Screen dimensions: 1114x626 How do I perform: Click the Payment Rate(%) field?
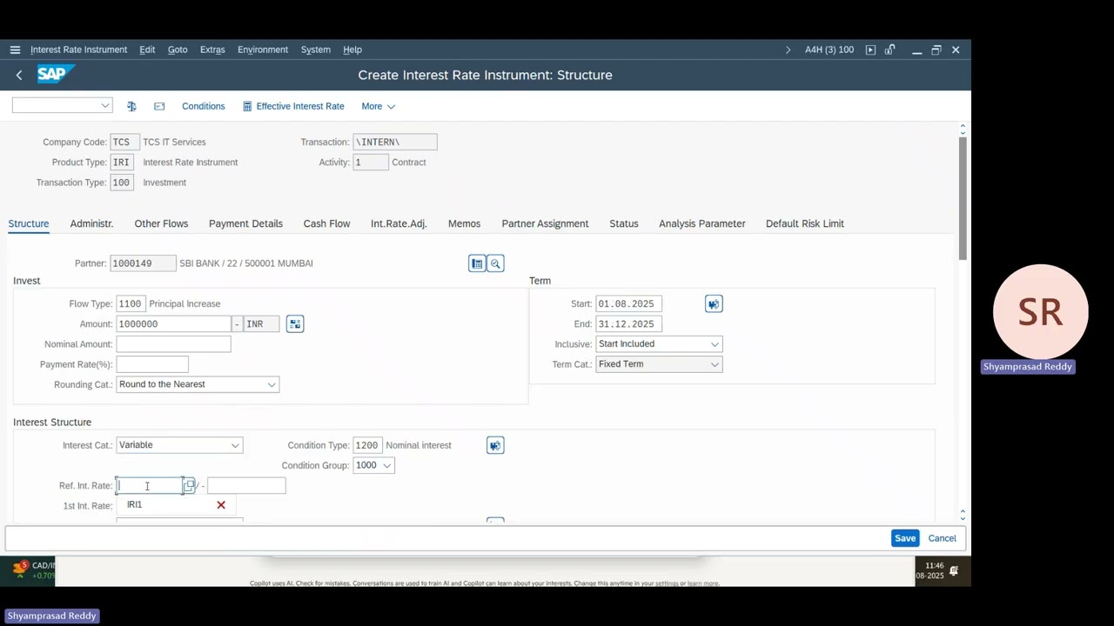pos(152,364)
